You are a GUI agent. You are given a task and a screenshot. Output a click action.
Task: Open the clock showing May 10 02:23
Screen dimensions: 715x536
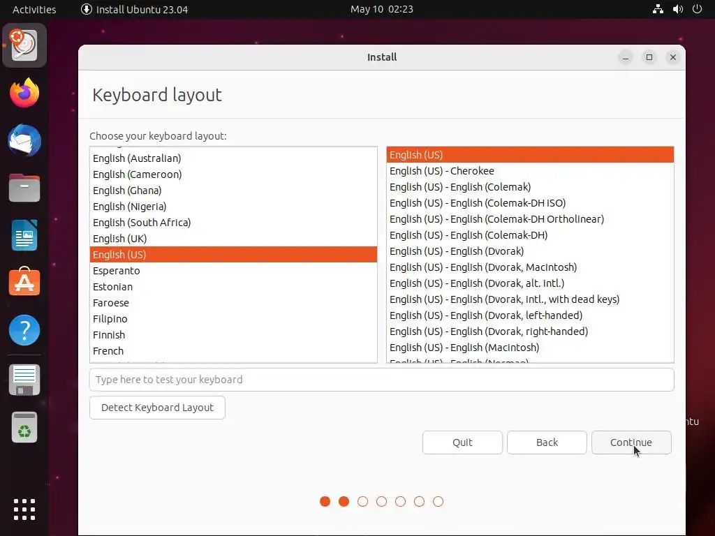pyautogui.click(x=382, y=9)
